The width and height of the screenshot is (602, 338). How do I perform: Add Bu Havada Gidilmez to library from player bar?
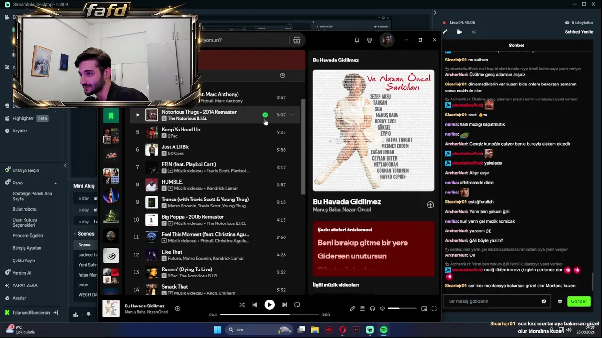pos(178,308)
